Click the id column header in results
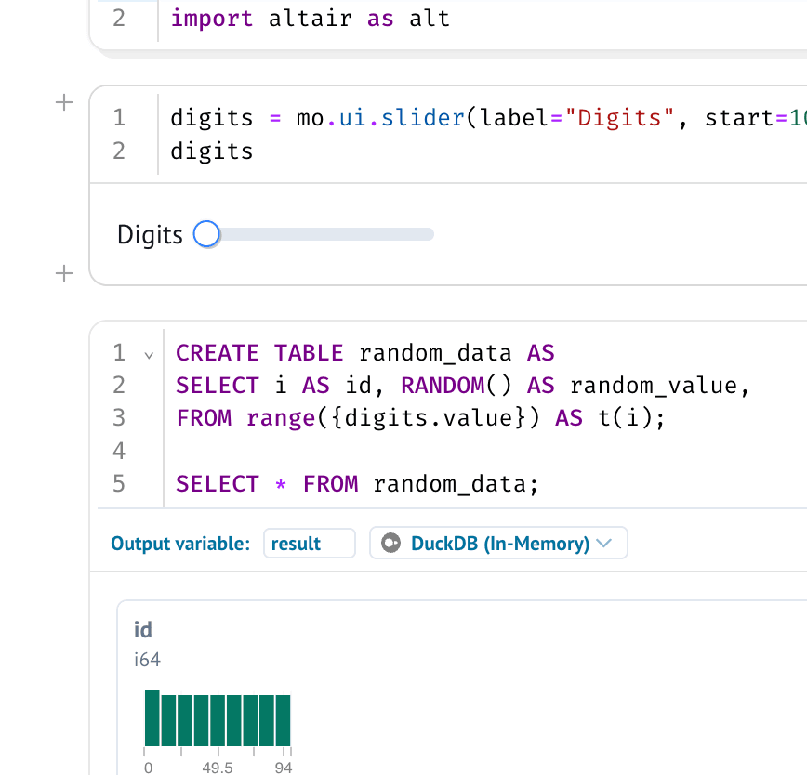807x775 pixels. pos(143,629)
